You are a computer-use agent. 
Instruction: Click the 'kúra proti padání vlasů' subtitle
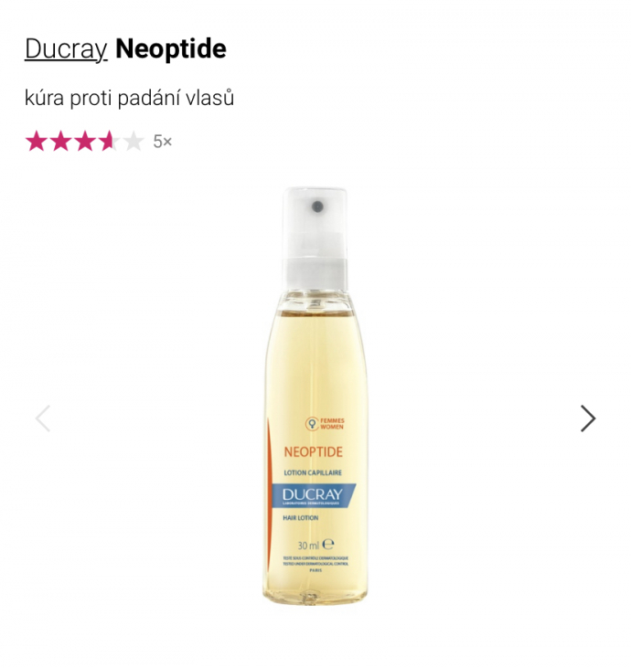click(130, 98)
